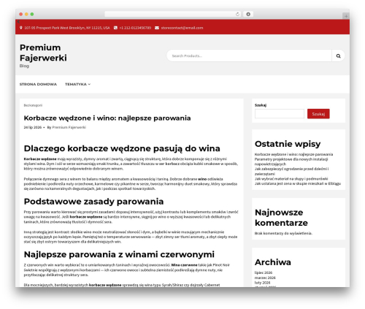Click the Najnowsze komentarze heading
Screen dimensions: 365x309
[281, 218]
